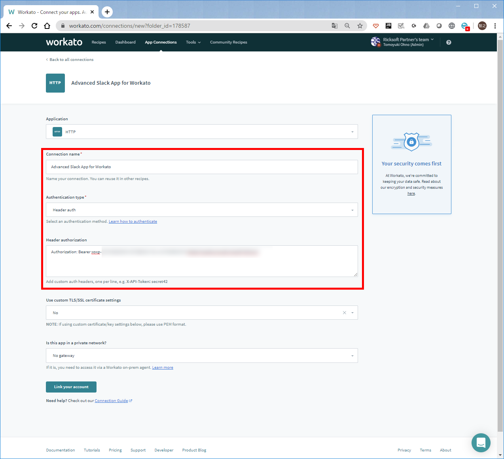This screenshot has width=504, height=459.
Task: Click the checkmark pencil extension icon
Action: [401, 26]
